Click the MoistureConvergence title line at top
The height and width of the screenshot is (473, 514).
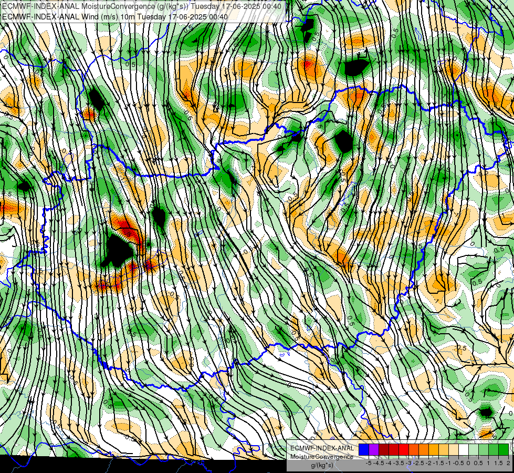[142, 6]
